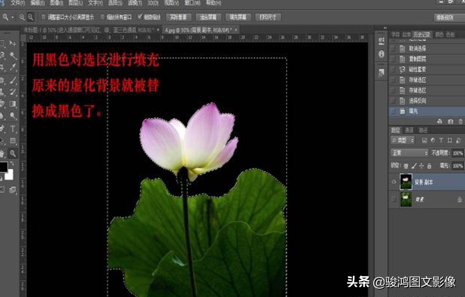Viewport: 465px width, 297px height.
Task: Click the delete trash icon in History panel
Action: coord(460,121)
